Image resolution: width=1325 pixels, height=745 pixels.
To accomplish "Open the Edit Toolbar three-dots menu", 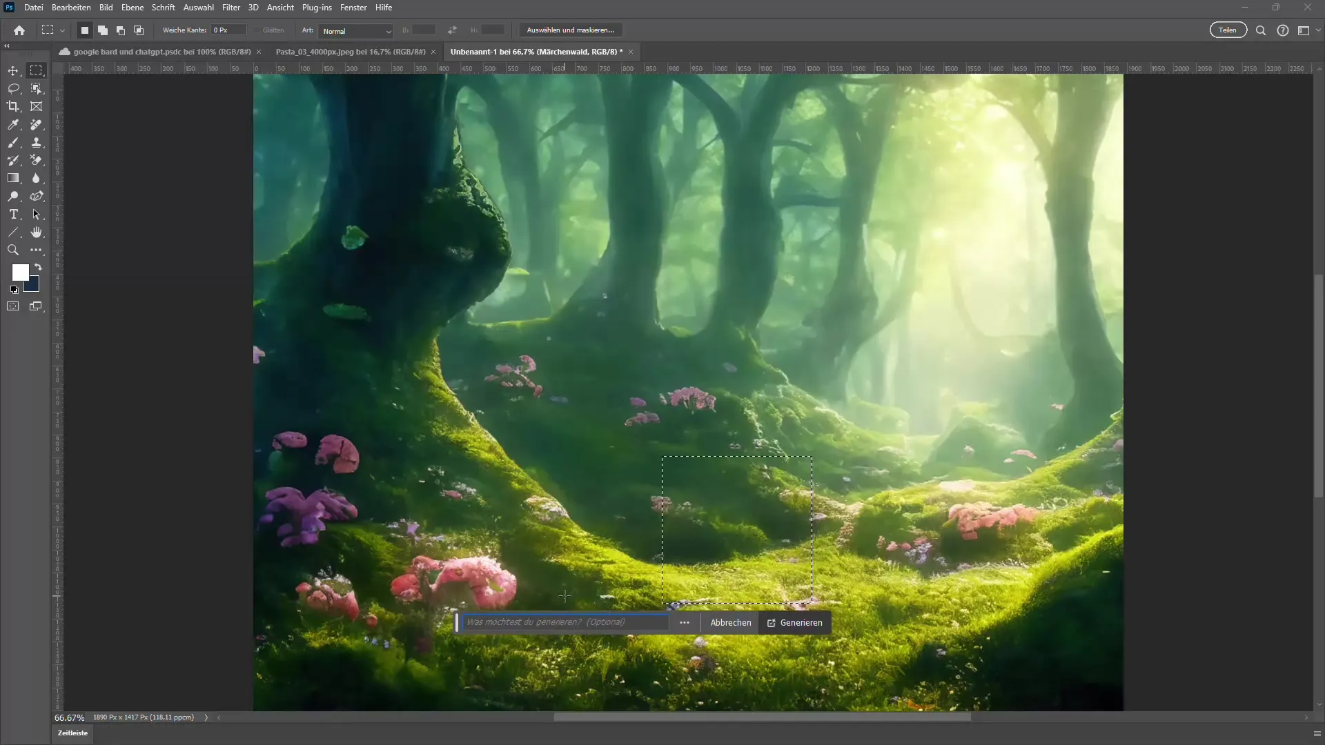I will pos(36,250).
